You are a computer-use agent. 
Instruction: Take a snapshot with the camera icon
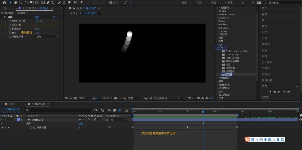click(x=115, y=98)
